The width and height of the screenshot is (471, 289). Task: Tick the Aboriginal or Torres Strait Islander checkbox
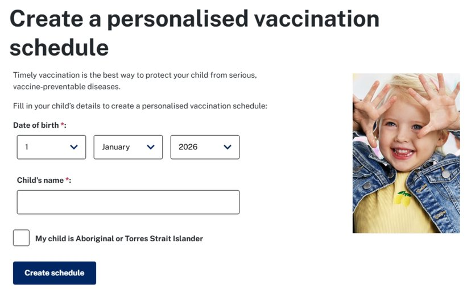tap(21, 238)
